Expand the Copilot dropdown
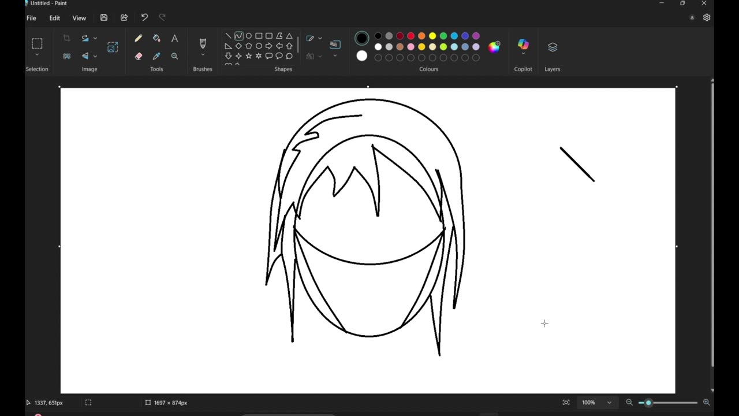 523,54
